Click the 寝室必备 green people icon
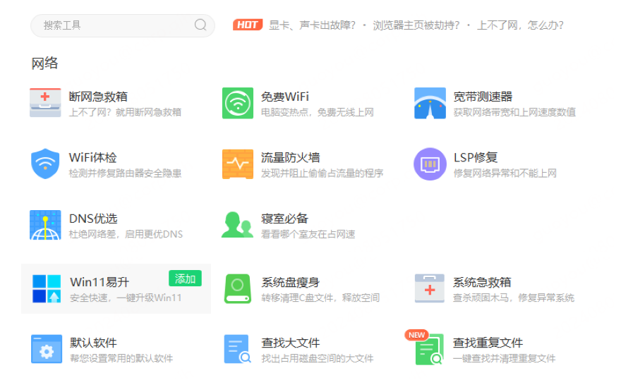This screenshot has width=621, height=392. coord(237,226)
